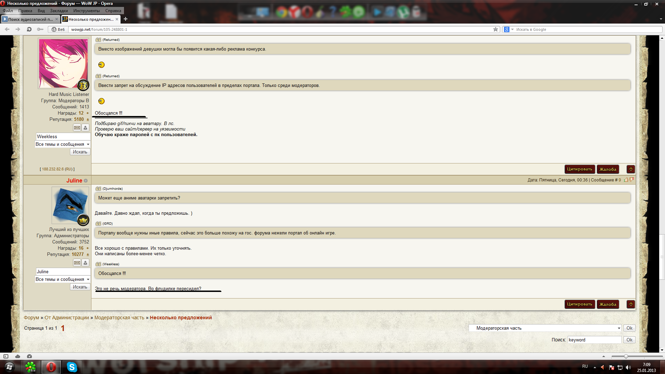Give message #9 a thumbs up
The width and height of the screenshot is (665, 374).
(x=626, y=180)
